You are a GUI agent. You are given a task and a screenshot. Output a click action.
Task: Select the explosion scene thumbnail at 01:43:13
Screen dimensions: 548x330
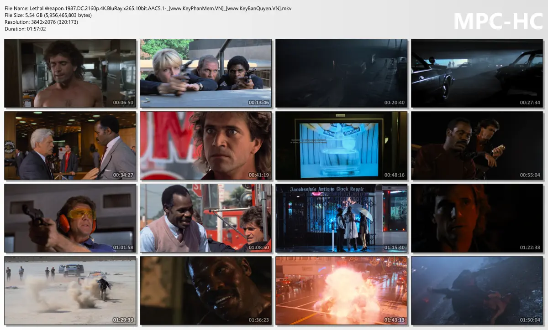click(x=341, y=290)
